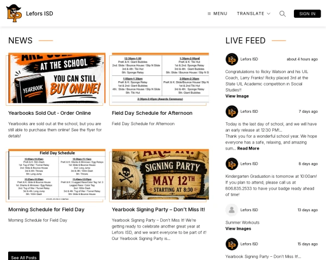Click the Ricky Watson congratulations post text
Image resolution: width=326 pixels, height=260 pixels.
tap(267, 81)
